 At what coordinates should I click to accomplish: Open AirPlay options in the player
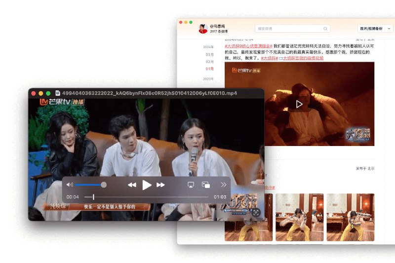[191, 185]
